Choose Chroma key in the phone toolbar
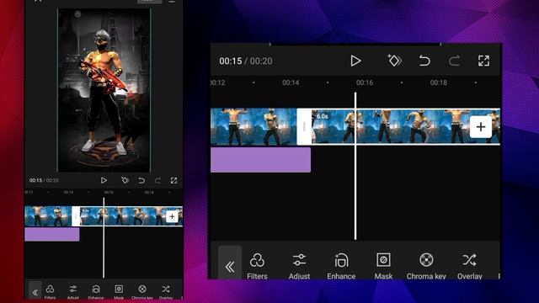The image size is (539, 303). pyautogui.click(x=142, y=292)
